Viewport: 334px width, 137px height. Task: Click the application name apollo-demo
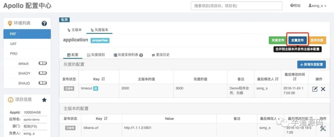(32, 119)
